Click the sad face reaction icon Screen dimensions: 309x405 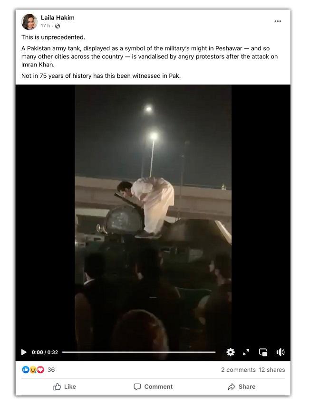33,369
